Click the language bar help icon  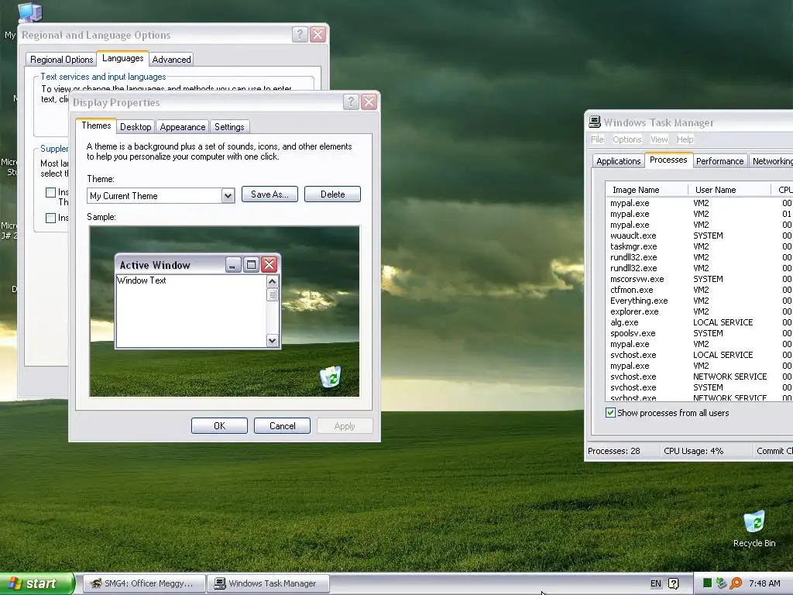(x=674, y=583)
